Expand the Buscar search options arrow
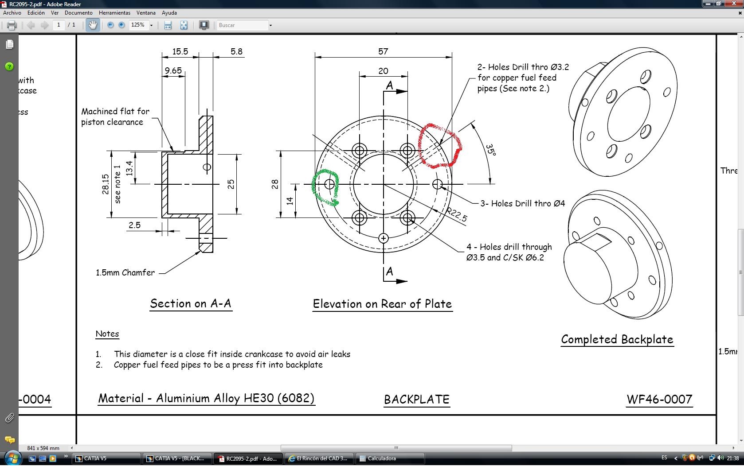The height and width of the screenshot is (466, 744). tap(270, 25)
